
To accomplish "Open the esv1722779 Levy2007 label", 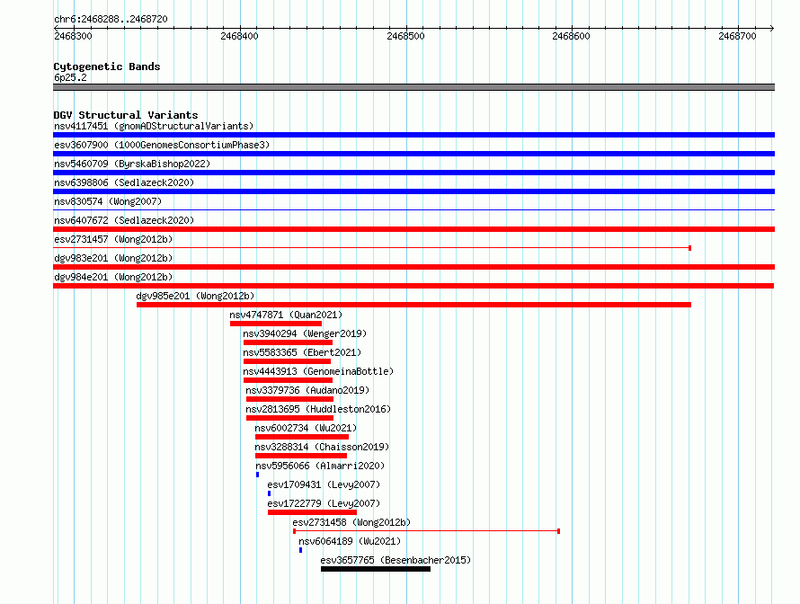I will point(324,503).
